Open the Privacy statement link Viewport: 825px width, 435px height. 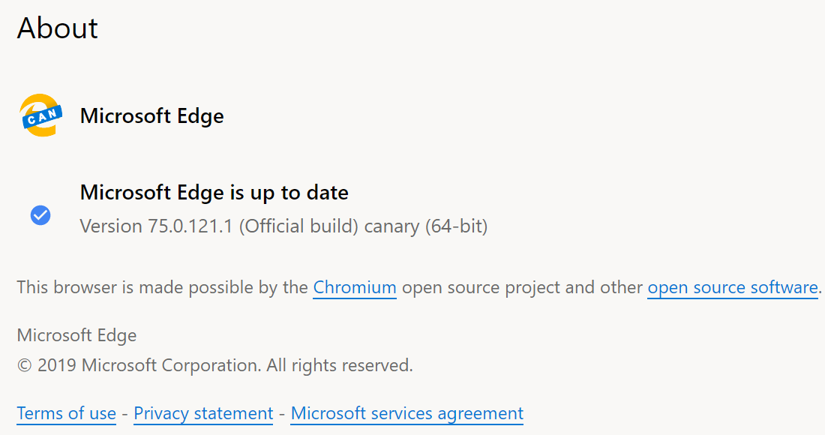coord(203,413)
